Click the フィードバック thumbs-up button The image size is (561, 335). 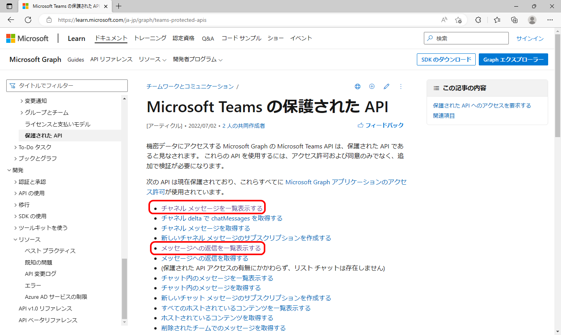381,125
